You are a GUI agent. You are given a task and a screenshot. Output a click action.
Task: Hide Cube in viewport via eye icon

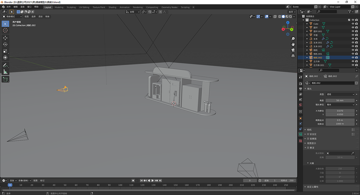[x=353, y=24]
